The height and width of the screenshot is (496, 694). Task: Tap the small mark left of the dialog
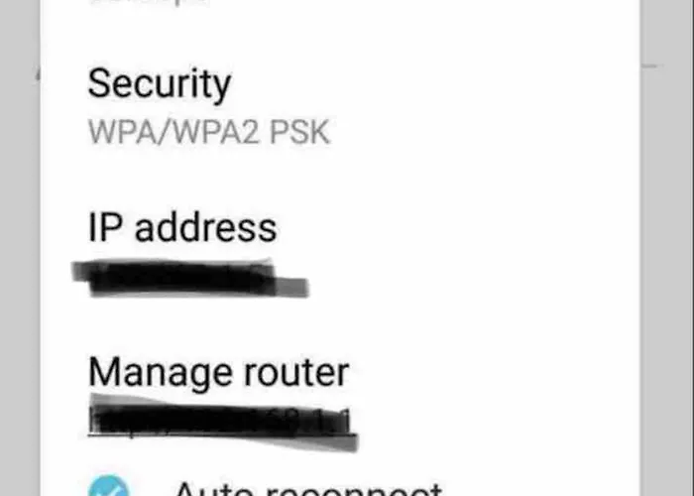[38, 75]
